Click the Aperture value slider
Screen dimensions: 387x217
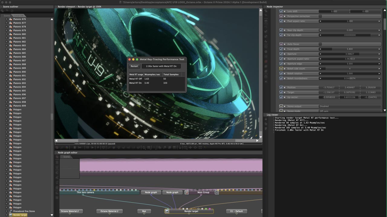[x=350, y=54]
